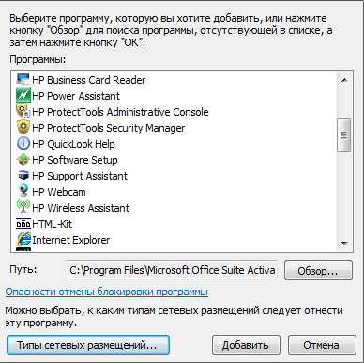Open the Обзор browse button

click(318, 271)
